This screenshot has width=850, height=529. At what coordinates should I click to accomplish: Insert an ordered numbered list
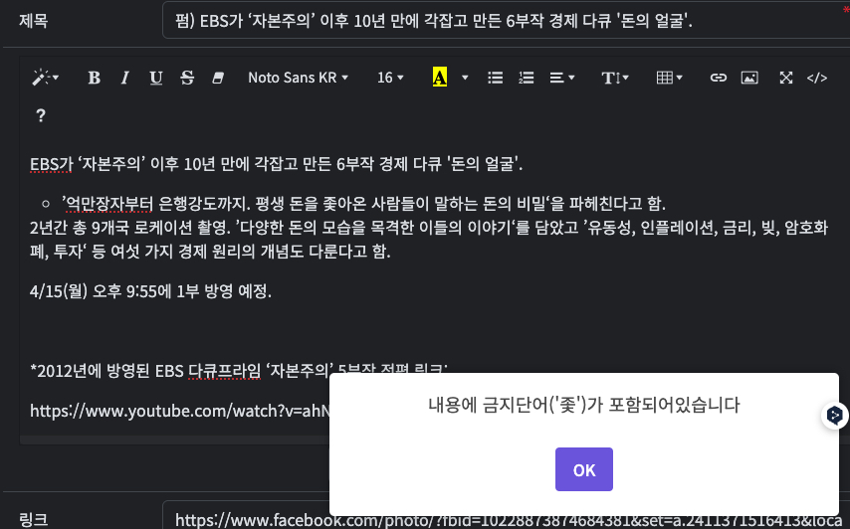(526, 78)
